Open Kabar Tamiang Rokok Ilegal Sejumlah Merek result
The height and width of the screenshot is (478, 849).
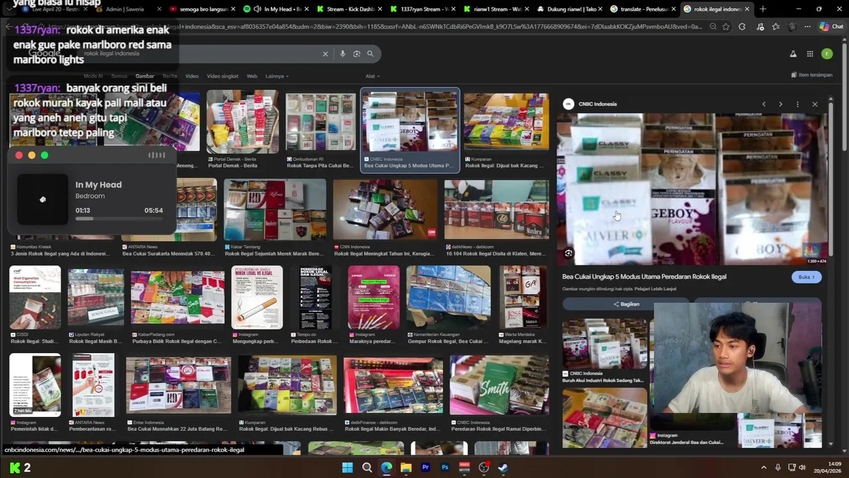(x=275, y=209)
